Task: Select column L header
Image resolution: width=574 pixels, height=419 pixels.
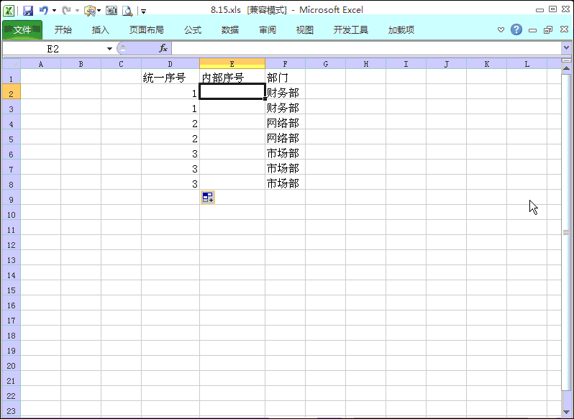Action: coord(527,64)
